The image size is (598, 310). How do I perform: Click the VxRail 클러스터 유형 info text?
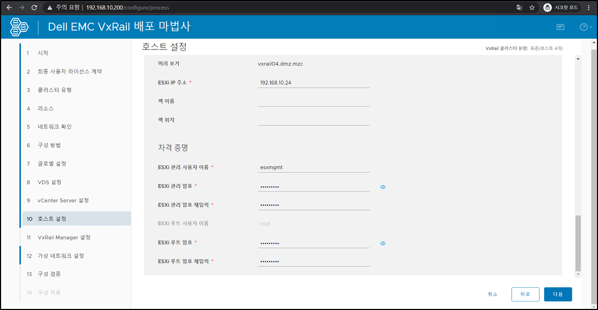[524, 48]
